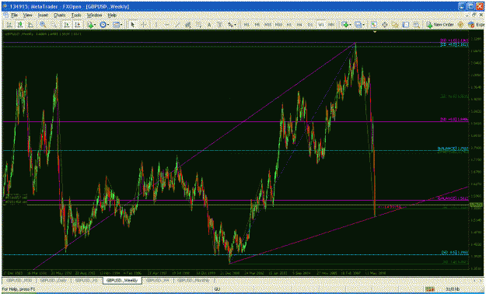Screen dimensions: 486x294
Task: Select the standard Cursor tool
Action: [x=133, y=25]
